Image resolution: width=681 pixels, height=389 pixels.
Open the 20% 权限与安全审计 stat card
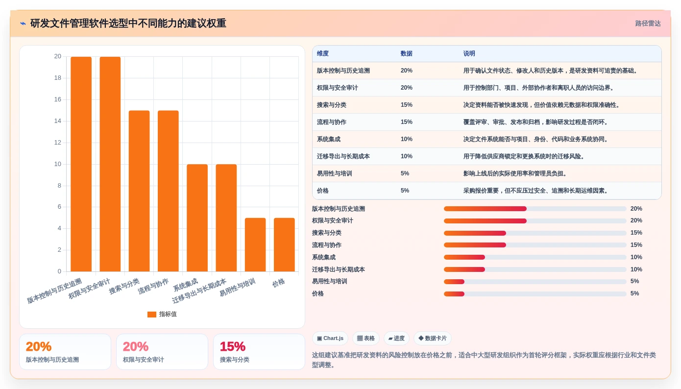coord(162,352)
